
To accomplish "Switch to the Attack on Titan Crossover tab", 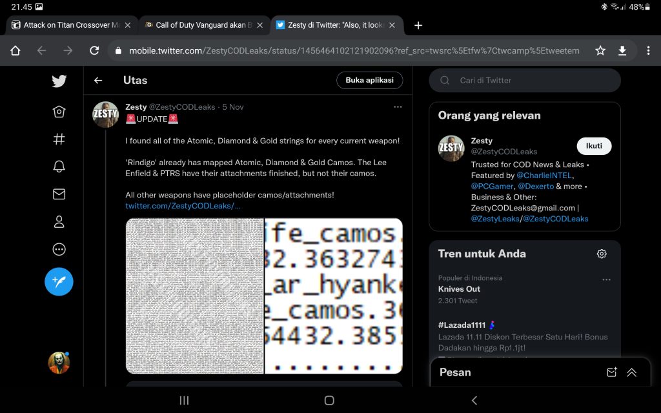I will pyautogui.click(x=72, y=25).
